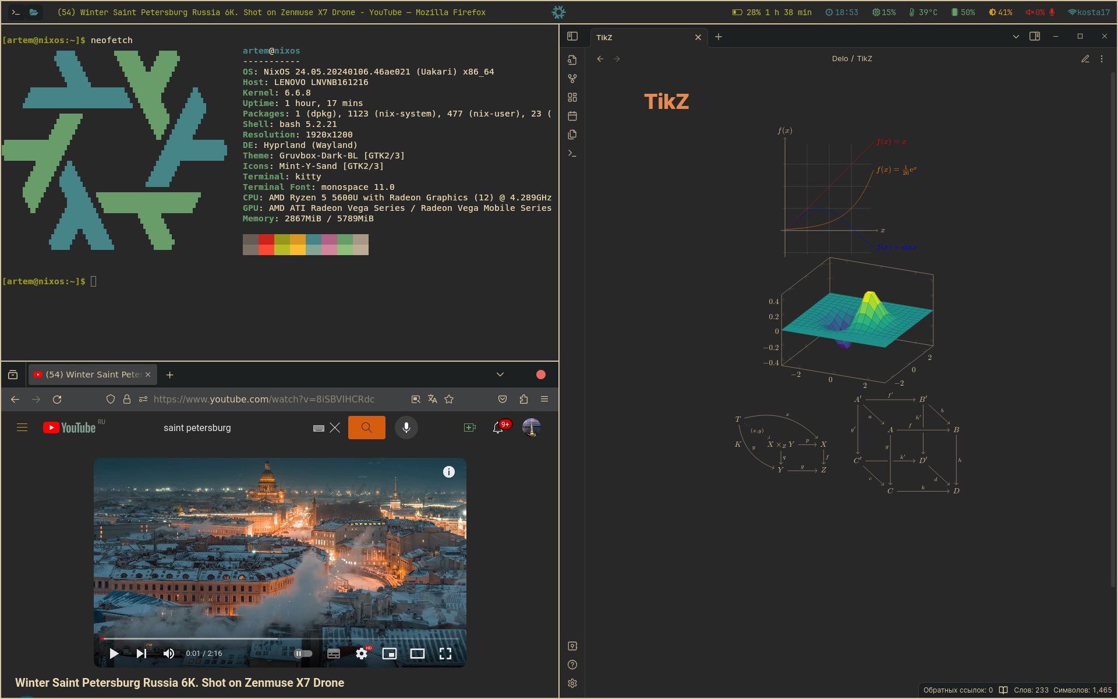Toggle Obsidian left sidebar
1118x699 pixels.
pyautogui.click(x=572, y=36)
